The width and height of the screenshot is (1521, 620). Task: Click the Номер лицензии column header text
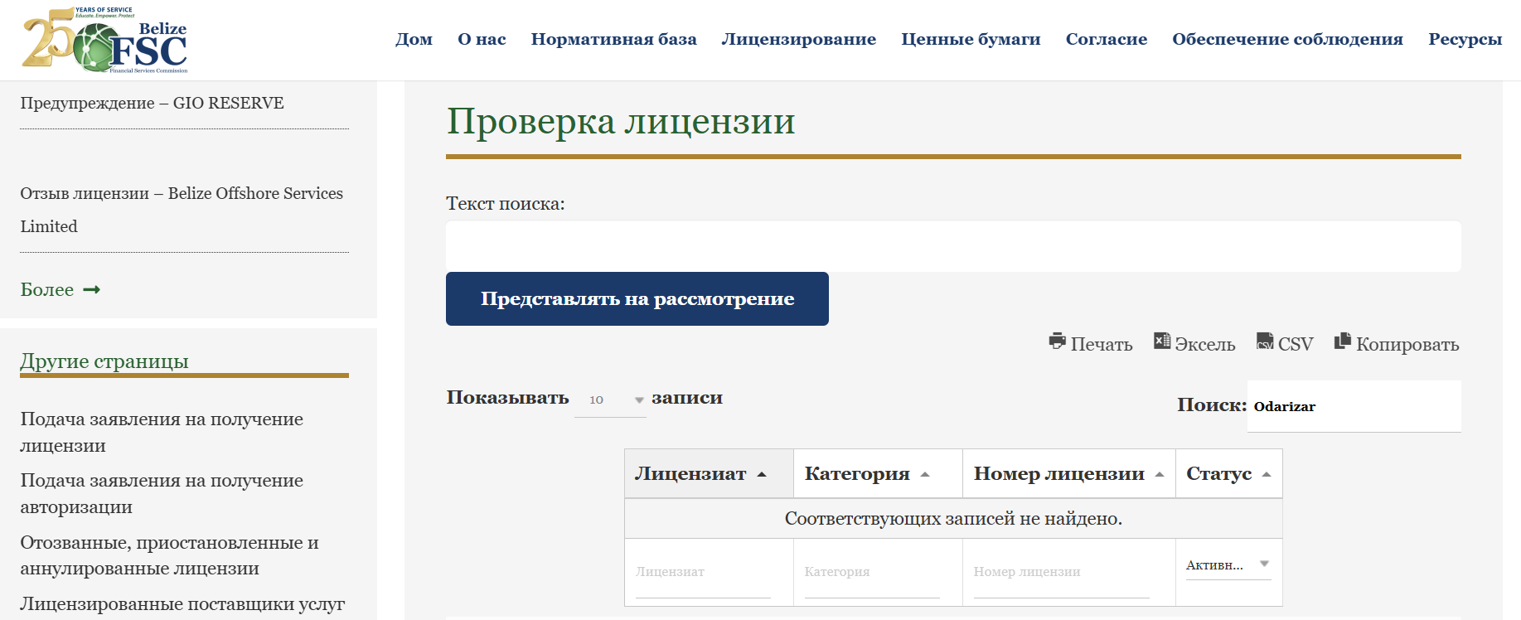point(1059,473)
